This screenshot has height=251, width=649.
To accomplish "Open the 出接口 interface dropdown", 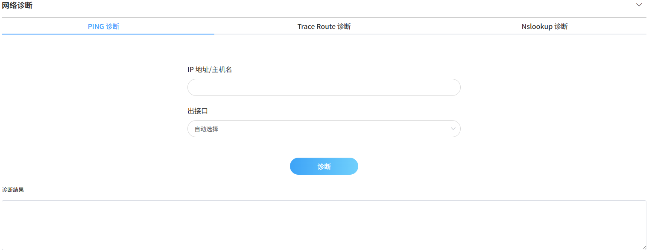I will point(324,128).
